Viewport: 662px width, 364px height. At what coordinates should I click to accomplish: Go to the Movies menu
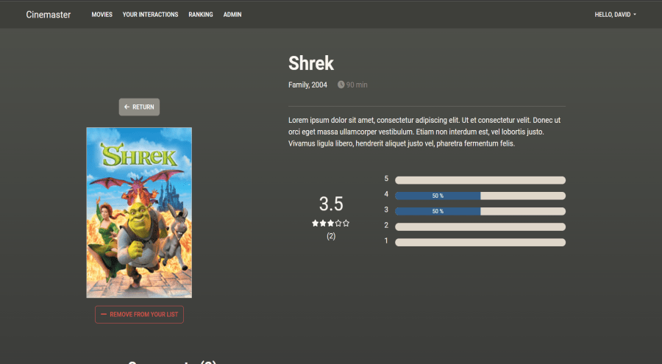pos(102,15)
